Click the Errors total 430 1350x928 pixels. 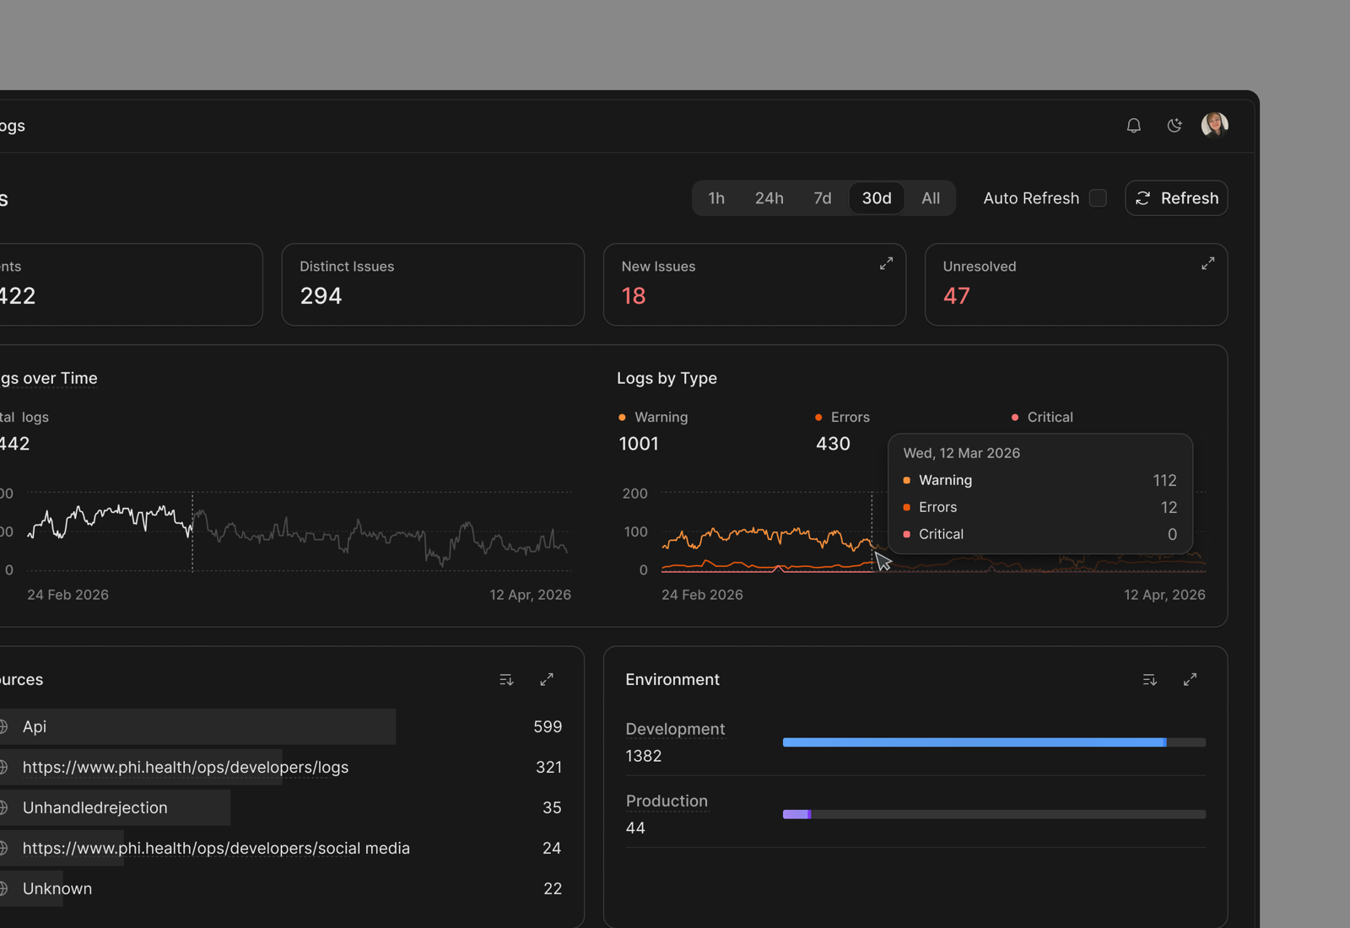[833, 444]
